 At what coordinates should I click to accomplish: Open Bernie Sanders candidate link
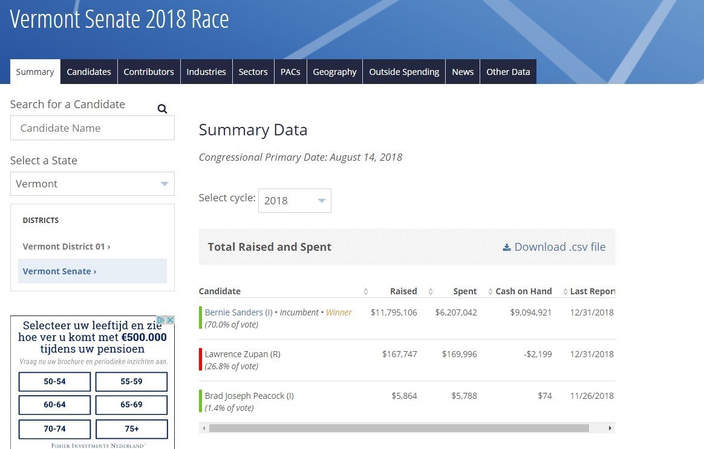pyautogui.click(x=238, y=312)
